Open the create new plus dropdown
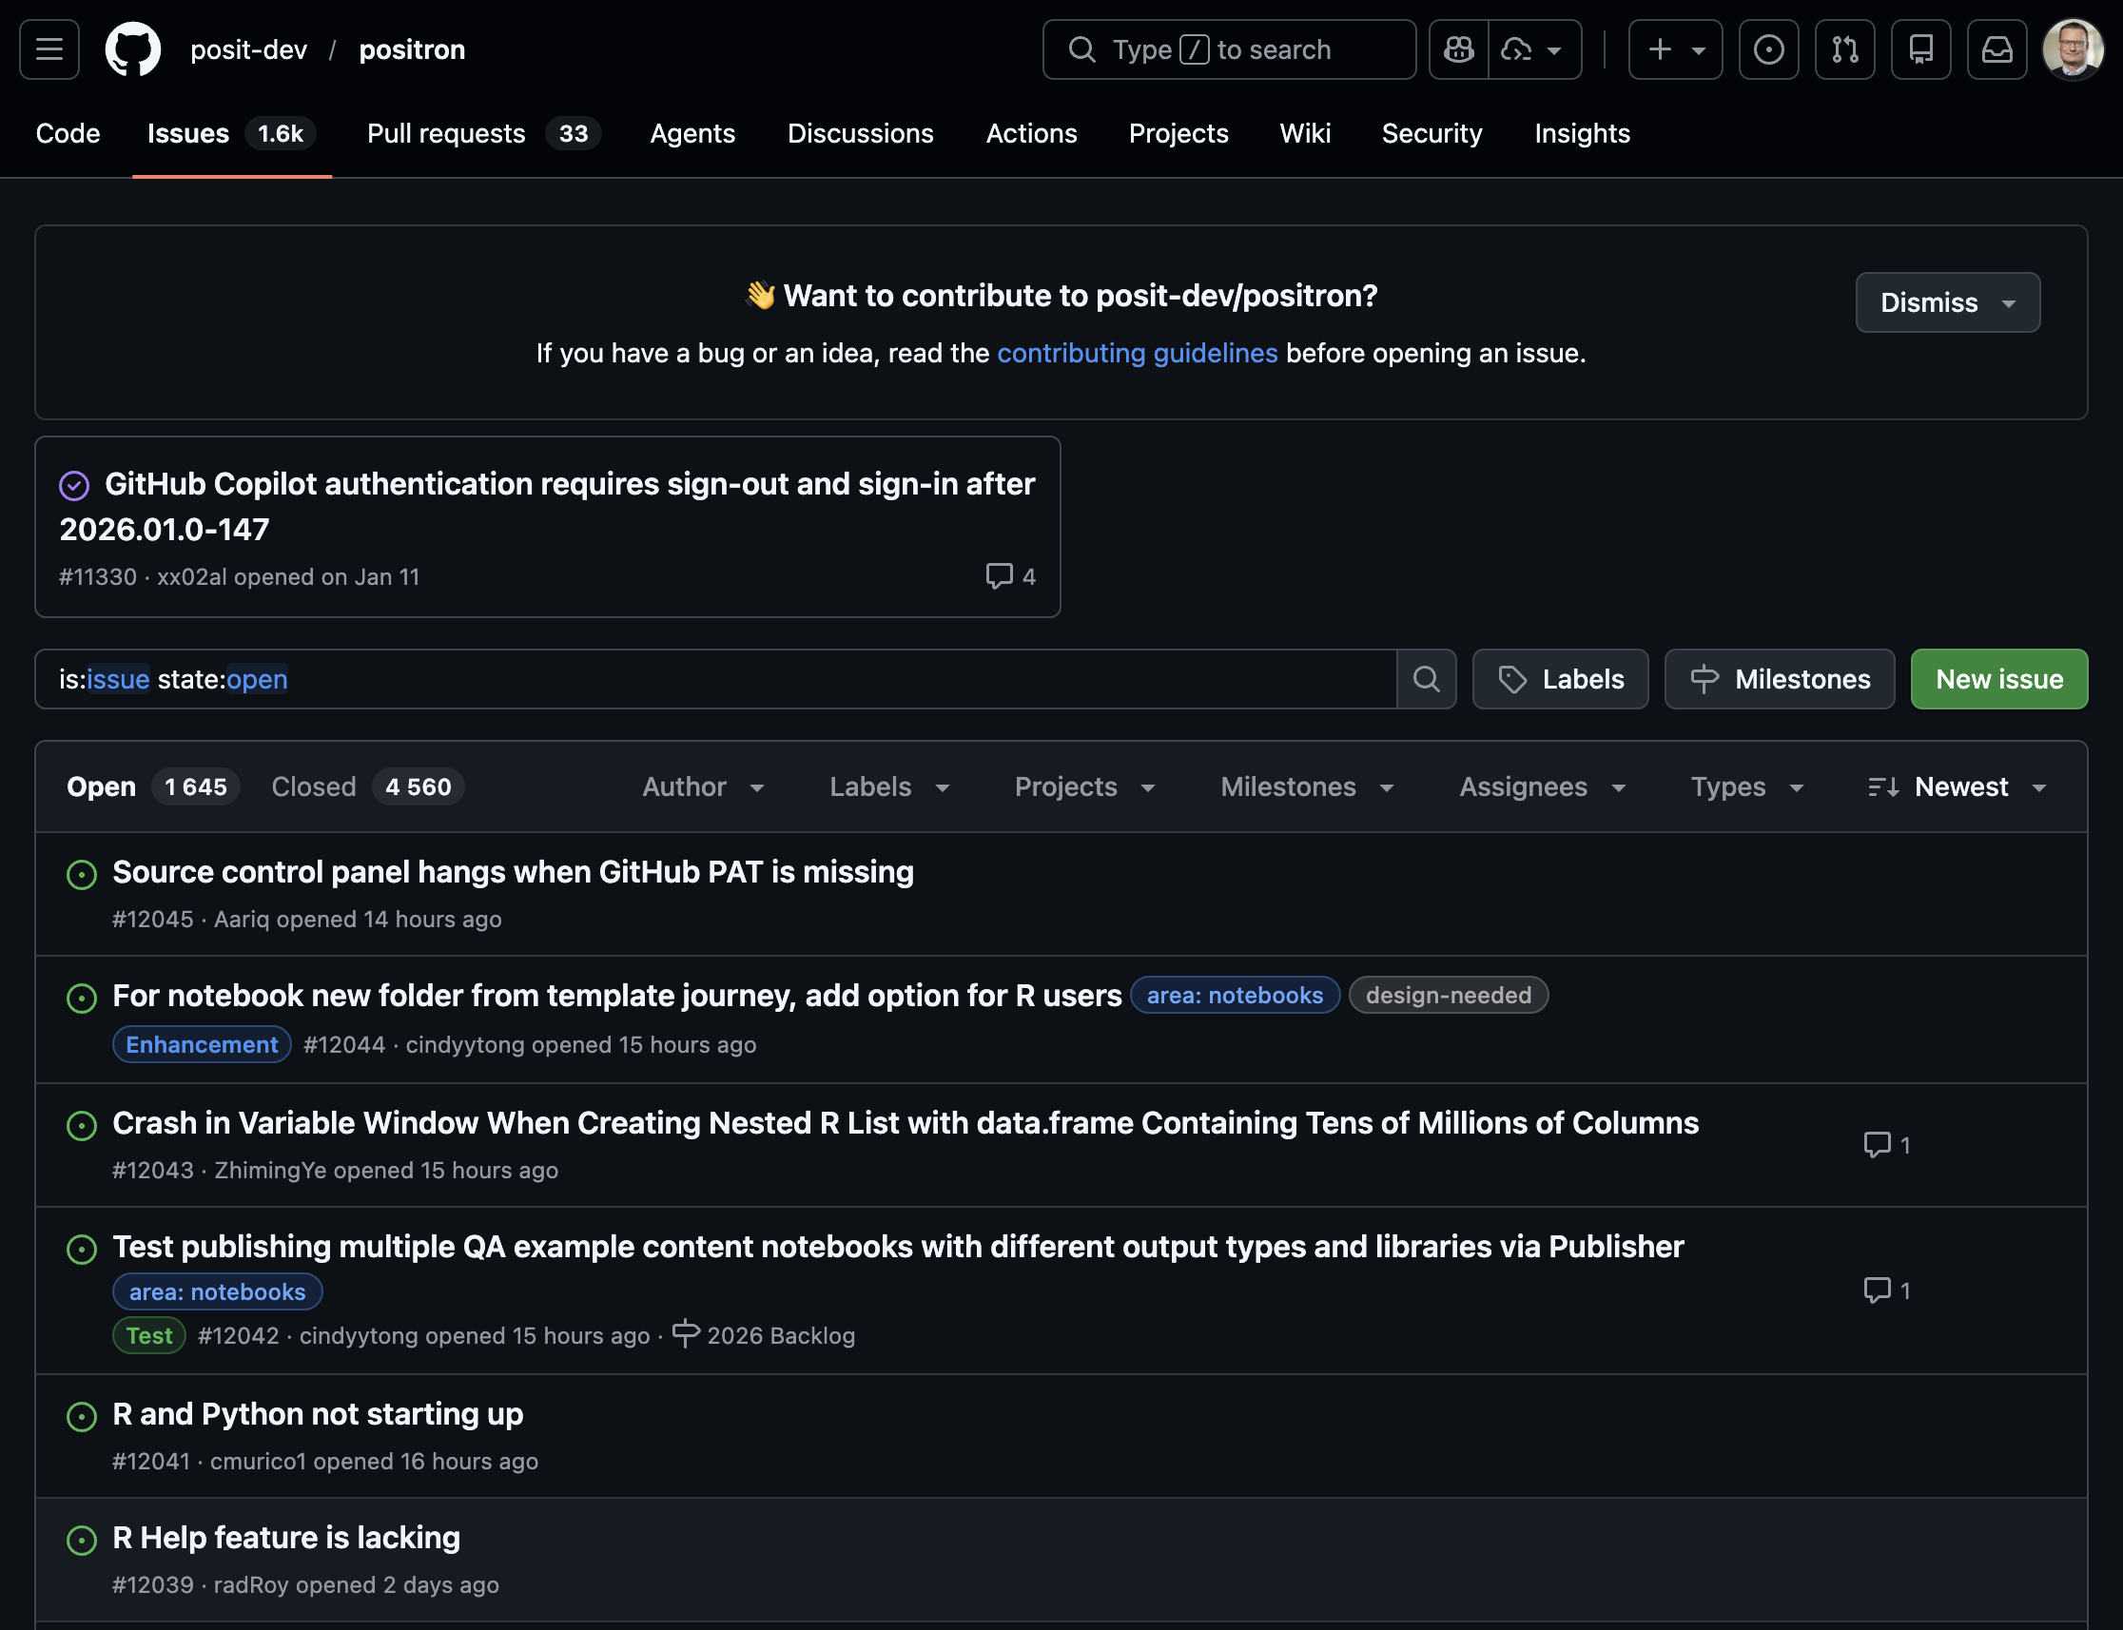2123x1630 pixels. pos(1675,49)
